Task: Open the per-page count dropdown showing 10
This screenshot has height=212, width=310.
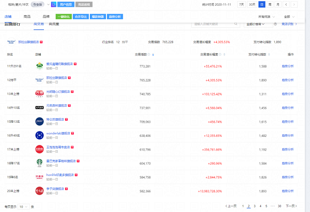Action: [x=24, y=207]
